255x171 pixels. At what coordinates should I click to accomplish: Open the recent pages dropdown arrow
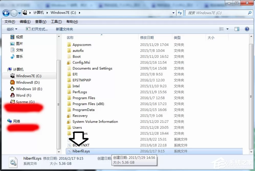point(19,13)
